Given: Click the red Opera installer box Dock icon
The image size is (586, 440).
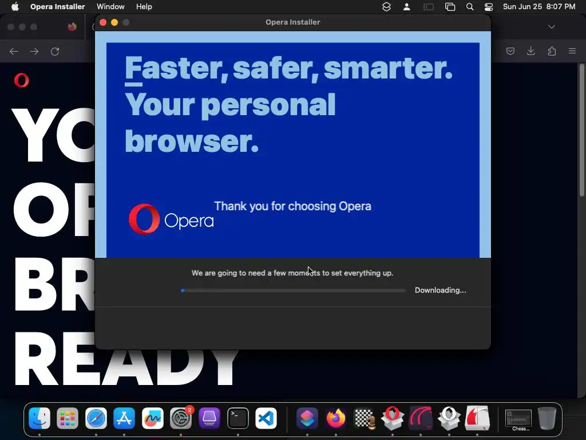Looking at the screenshot, I should pos(393,418).
